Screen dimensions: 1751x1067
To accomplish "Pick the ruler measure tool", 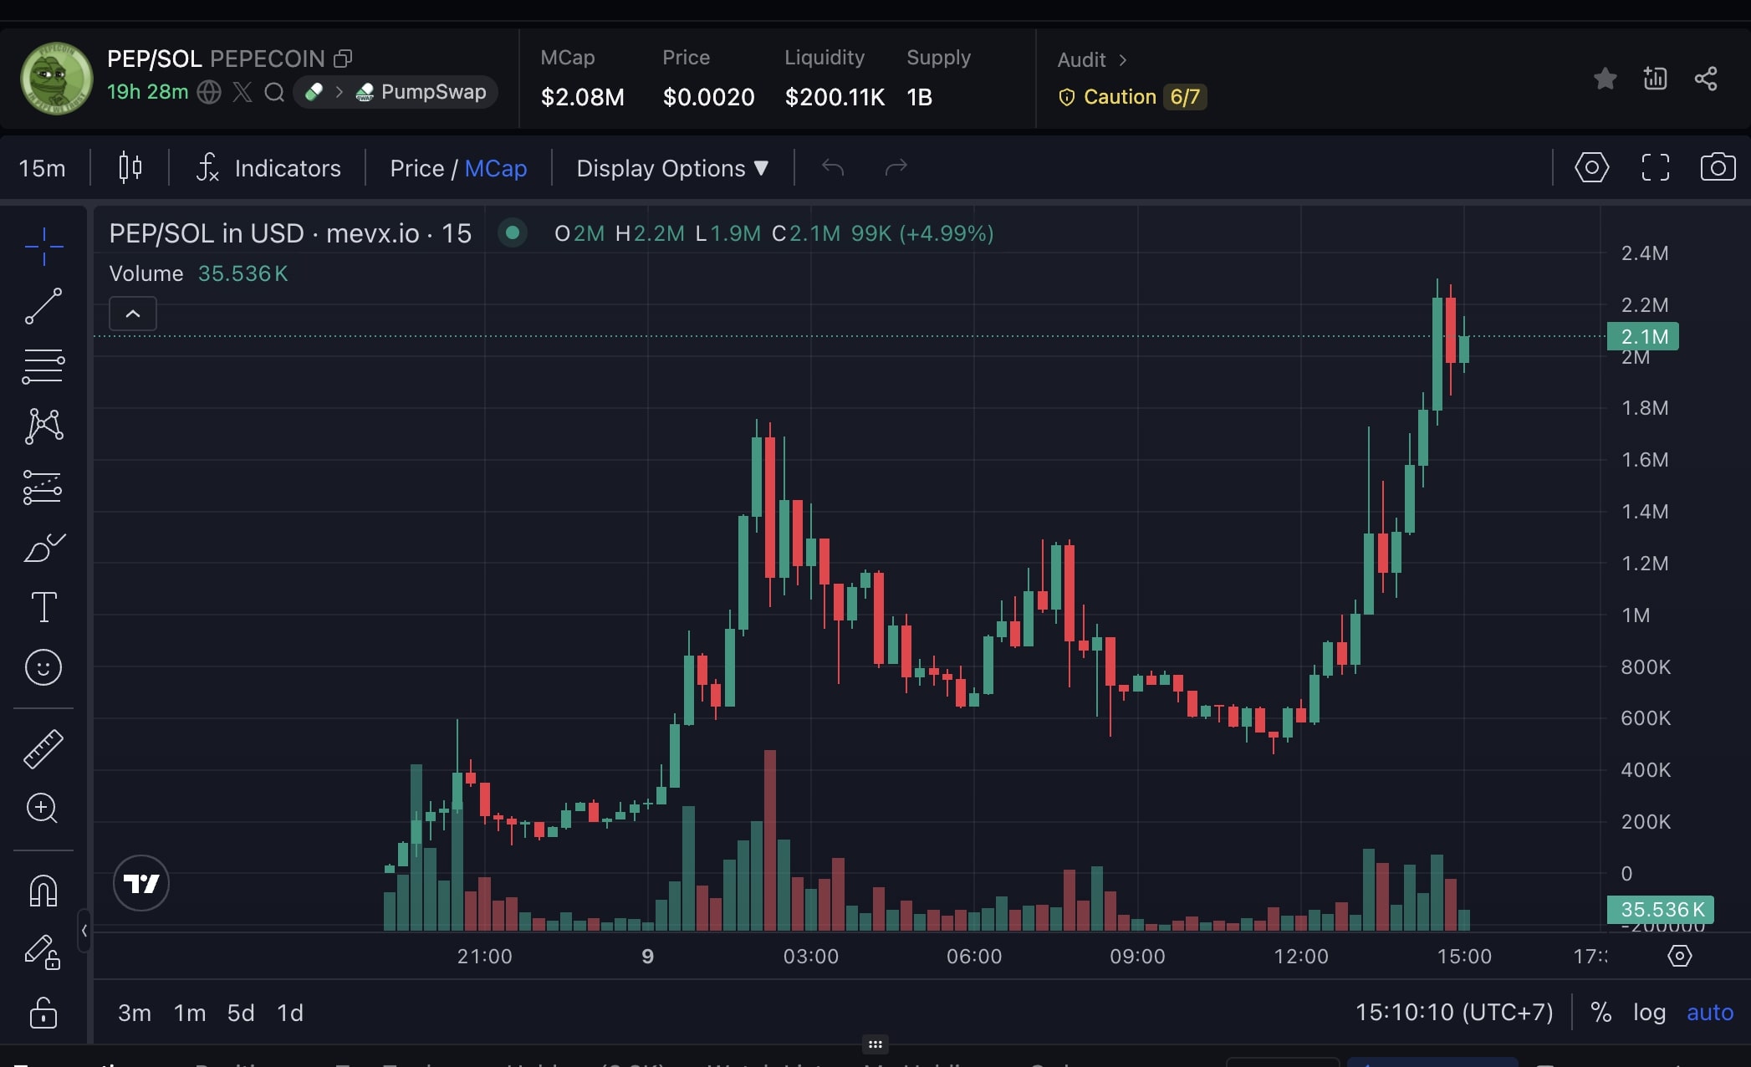I will click(x=43, y=748).
